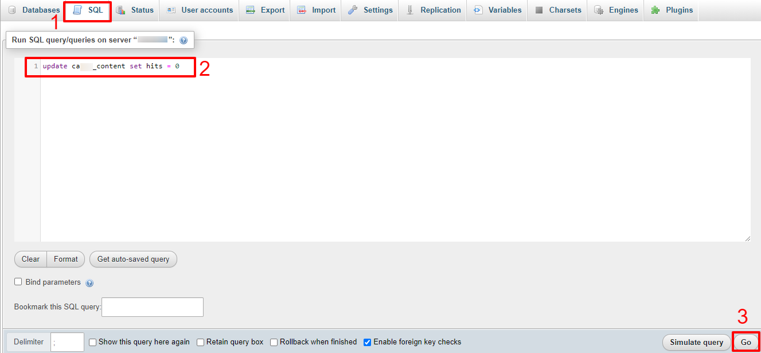Open the Export tab

[265, 10]
